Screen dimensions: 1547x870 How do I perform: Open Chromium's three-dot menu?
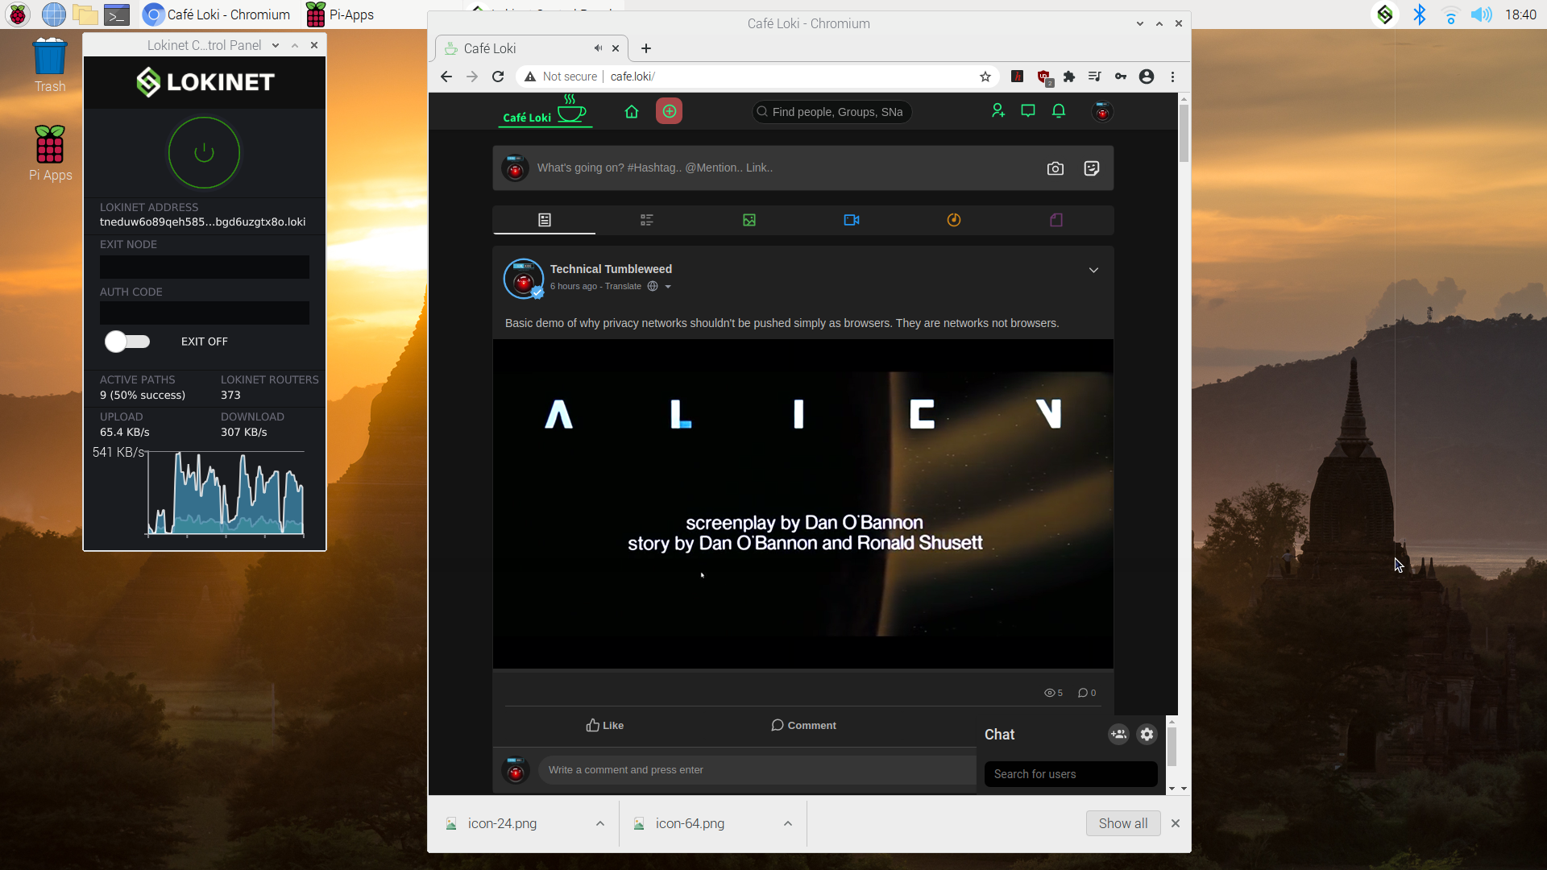1173,77
